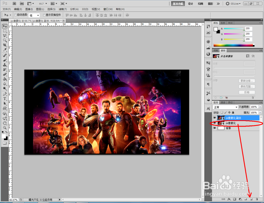Click the R channel slider

234,29
